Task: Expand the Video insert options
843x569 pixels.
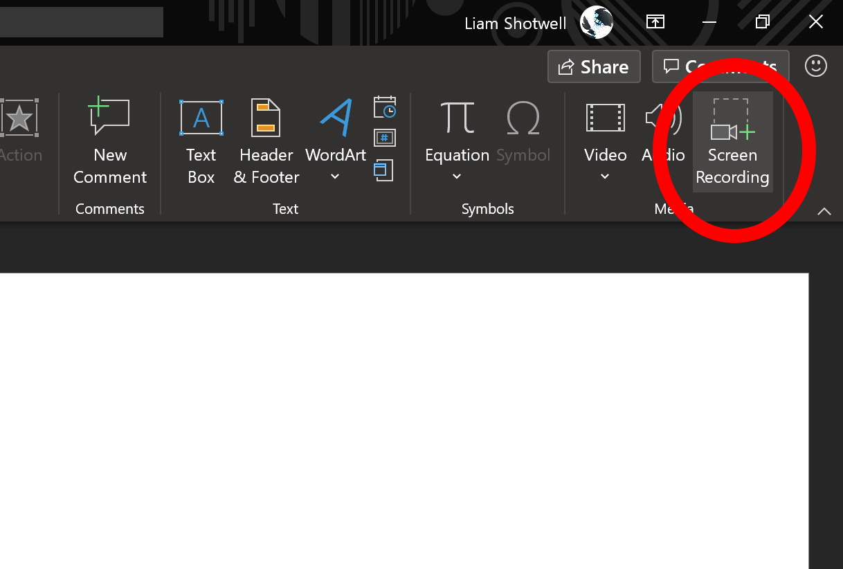Action: coord(605,177)
